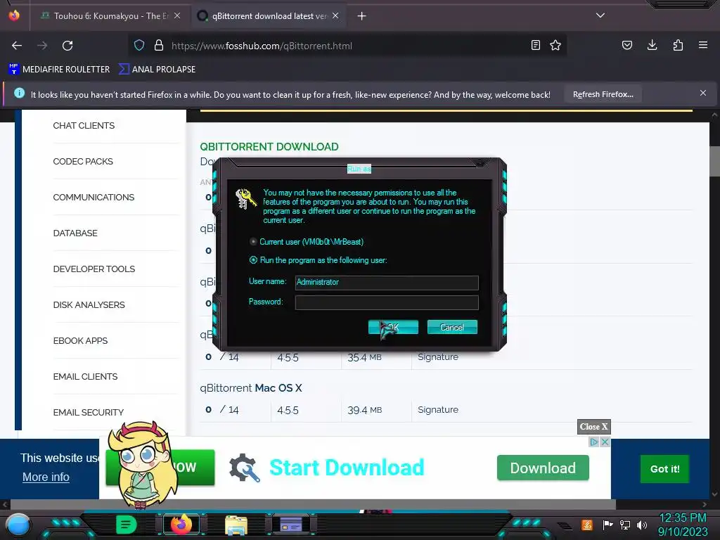The image size is (720, 540).
Task: Open the File Explorer taskbar icon
Action: click(x=236, y=525)
